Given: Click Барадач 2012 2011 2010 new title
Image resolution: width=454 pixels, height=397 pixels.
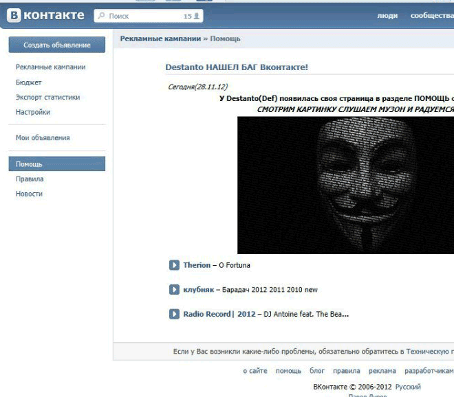Looking at the screenshot, I should [270, 290].
